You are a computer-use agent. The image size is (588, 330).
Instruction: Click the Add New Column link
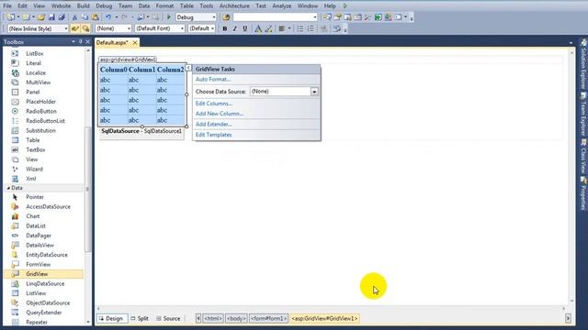pos(220,114)
